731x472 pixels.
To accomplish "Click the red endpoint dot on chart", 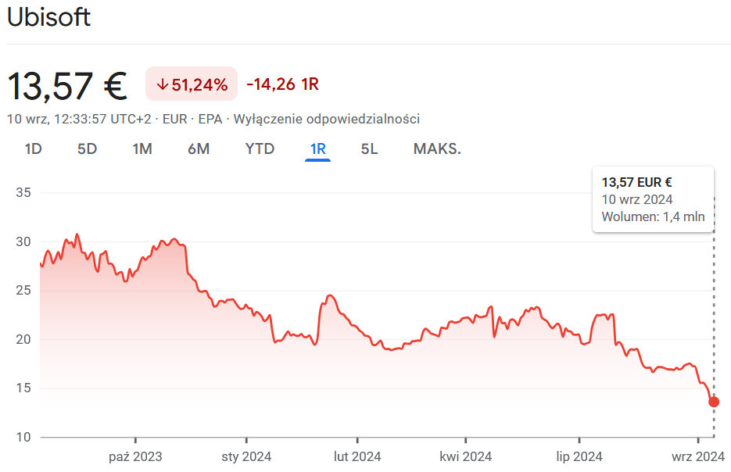I will pyautogui.click(x=713, y=402).
